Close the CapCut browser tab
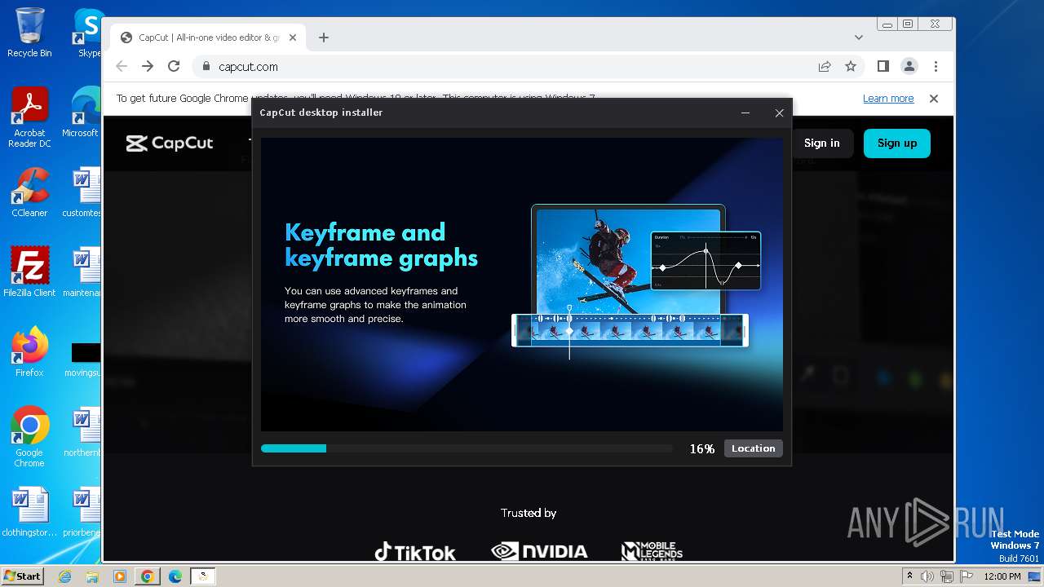1044x587 pixels. pos(293,38)
